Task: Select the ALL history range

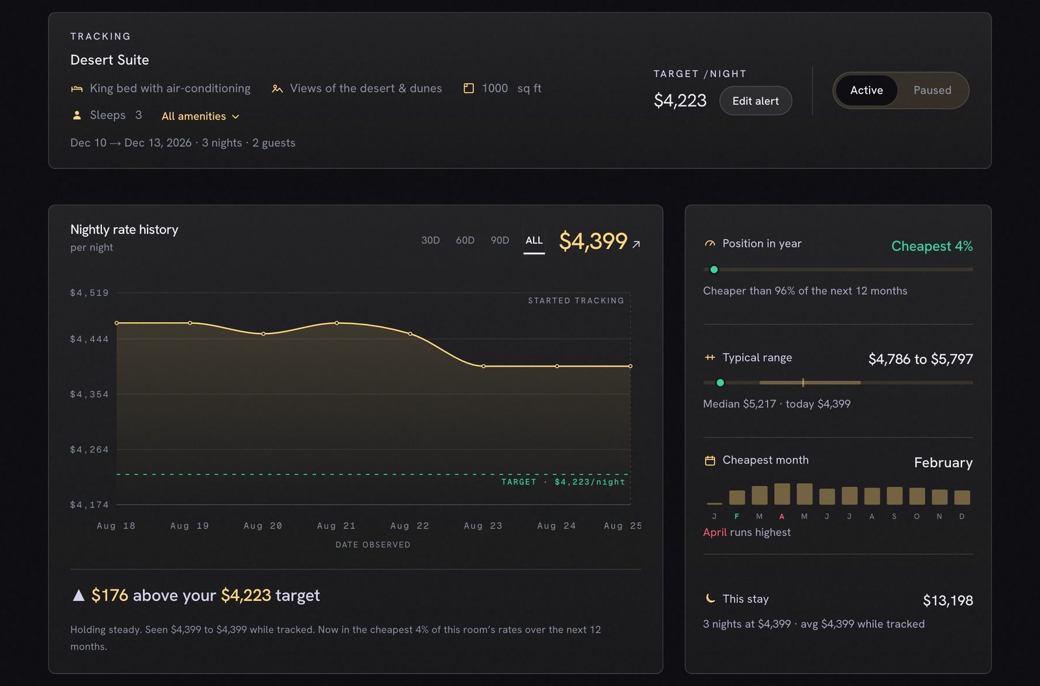Action: (x=534, y=241)
